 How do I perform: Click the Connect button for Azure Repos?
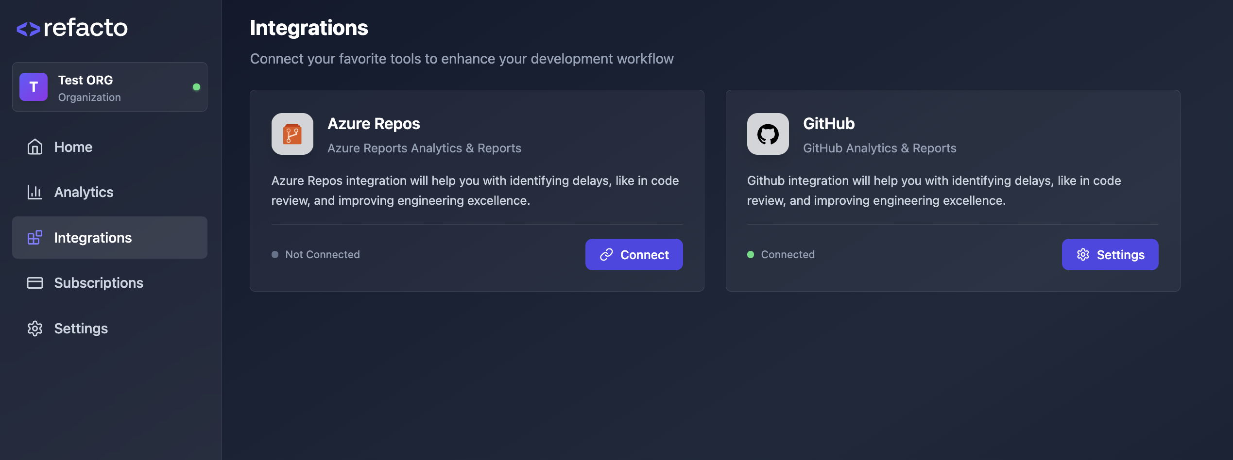pyautogui.click(x=634, y=254)
